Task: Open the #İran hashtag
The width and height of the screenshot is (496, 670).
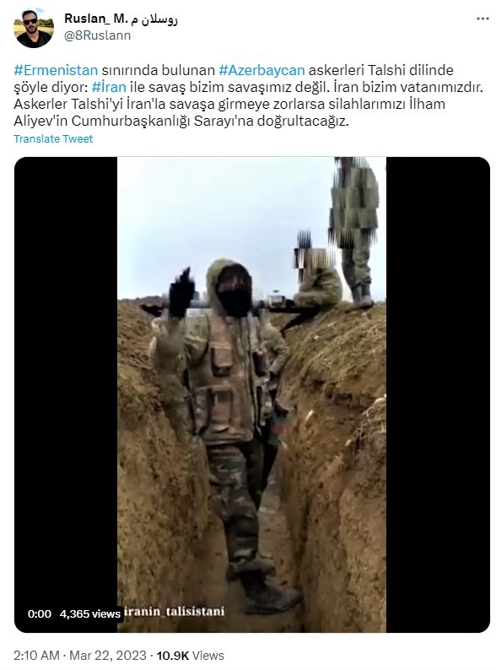Action: click(109, 87)
